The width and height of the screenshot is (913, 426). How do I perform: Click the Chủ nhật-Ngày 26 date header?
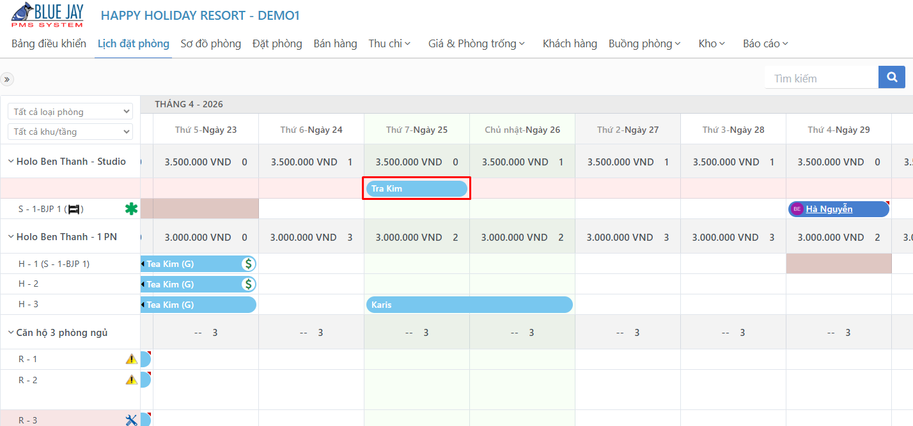click(x=522, y=130)
